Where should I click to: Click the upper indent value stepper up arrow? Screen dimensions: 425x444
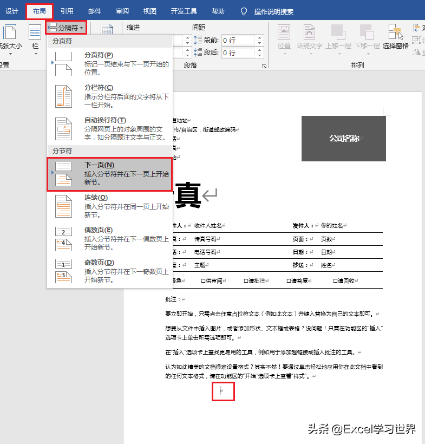coord(187,38)
